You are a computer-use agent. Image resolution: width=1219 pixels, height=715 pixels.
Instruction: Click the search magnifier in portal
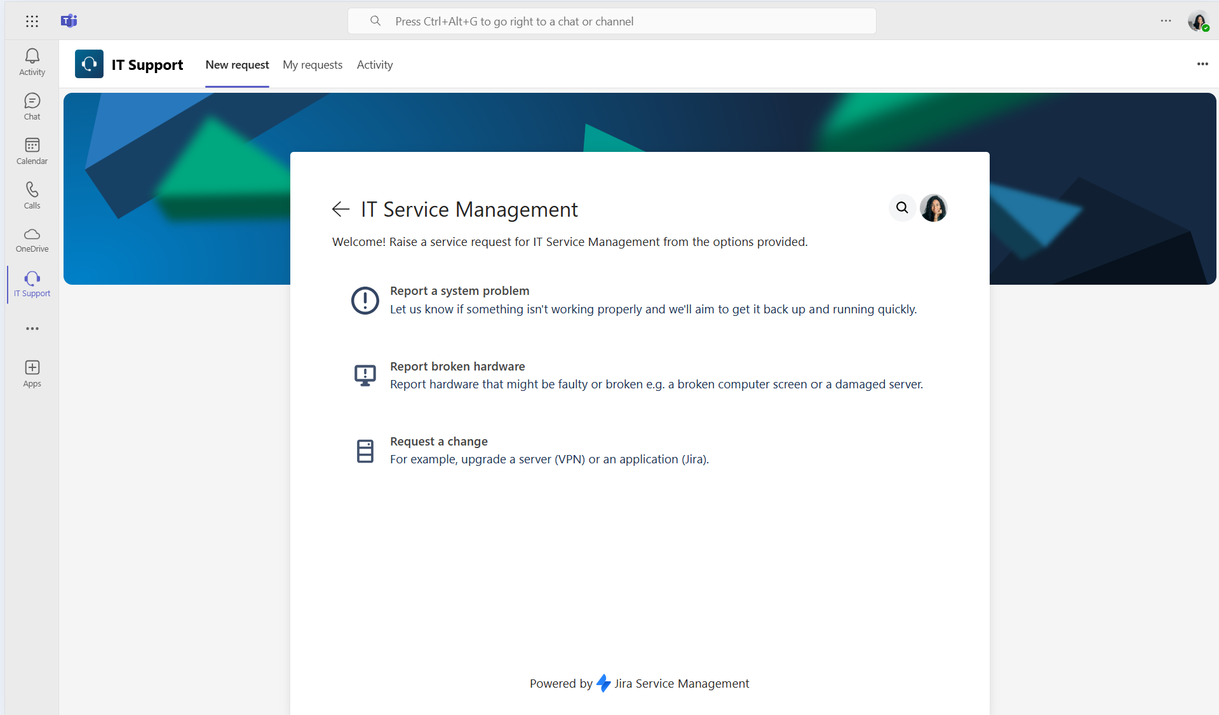[x=901, y=208]
